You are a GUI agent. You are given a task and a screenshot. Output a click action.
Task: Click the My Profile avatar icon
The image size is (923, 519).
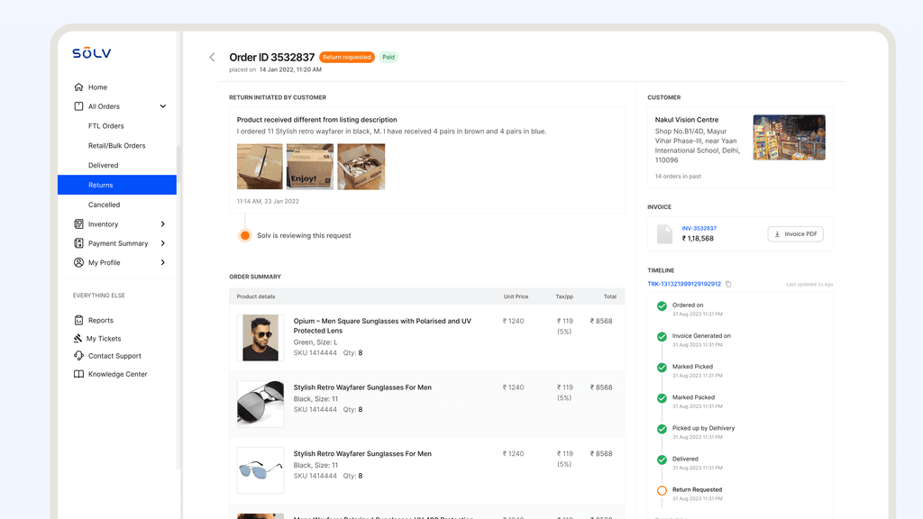79,262
